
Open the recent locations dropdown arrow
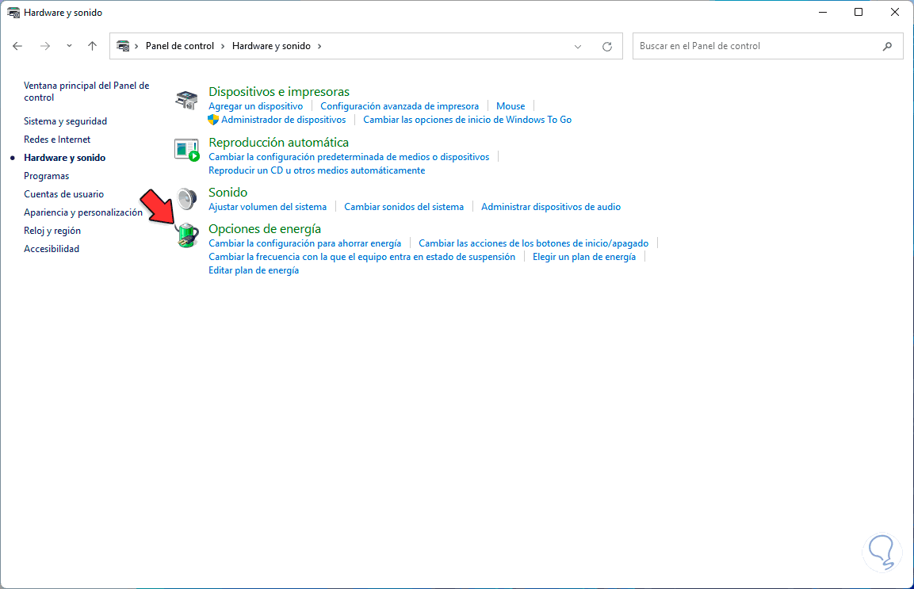[x=69, y=46]
